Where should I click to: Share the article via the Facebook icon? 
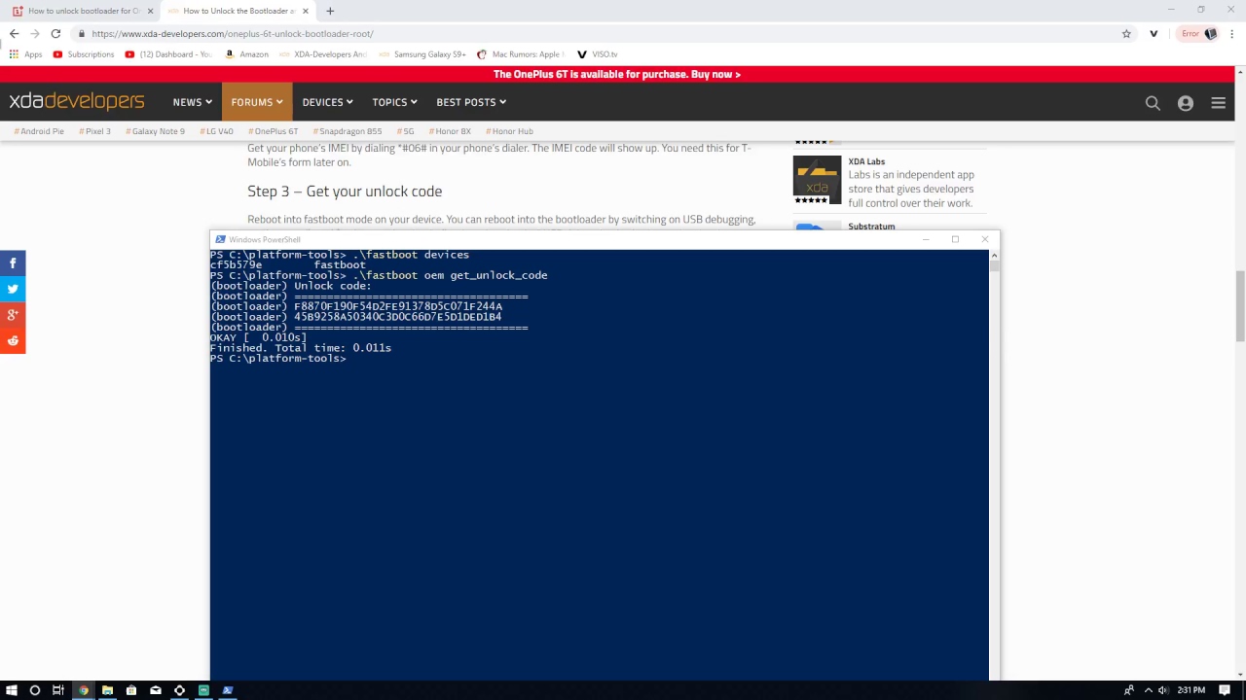tap(13, 262)
